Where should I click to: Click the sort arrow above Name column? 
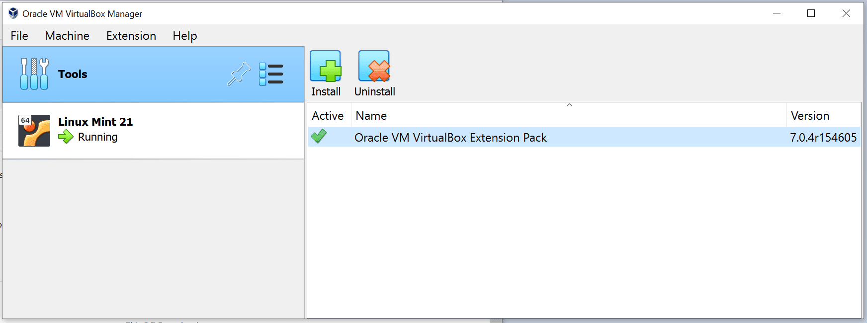click(570, 105)
